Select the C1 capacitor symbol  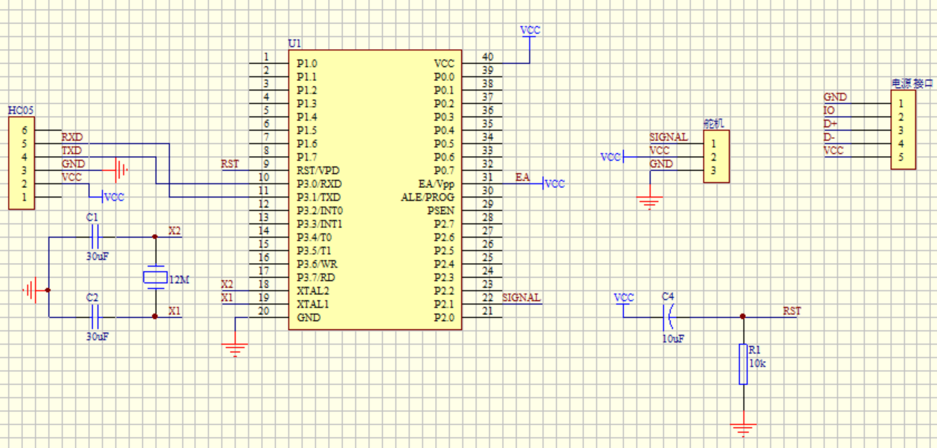click(x=94, y=238)
